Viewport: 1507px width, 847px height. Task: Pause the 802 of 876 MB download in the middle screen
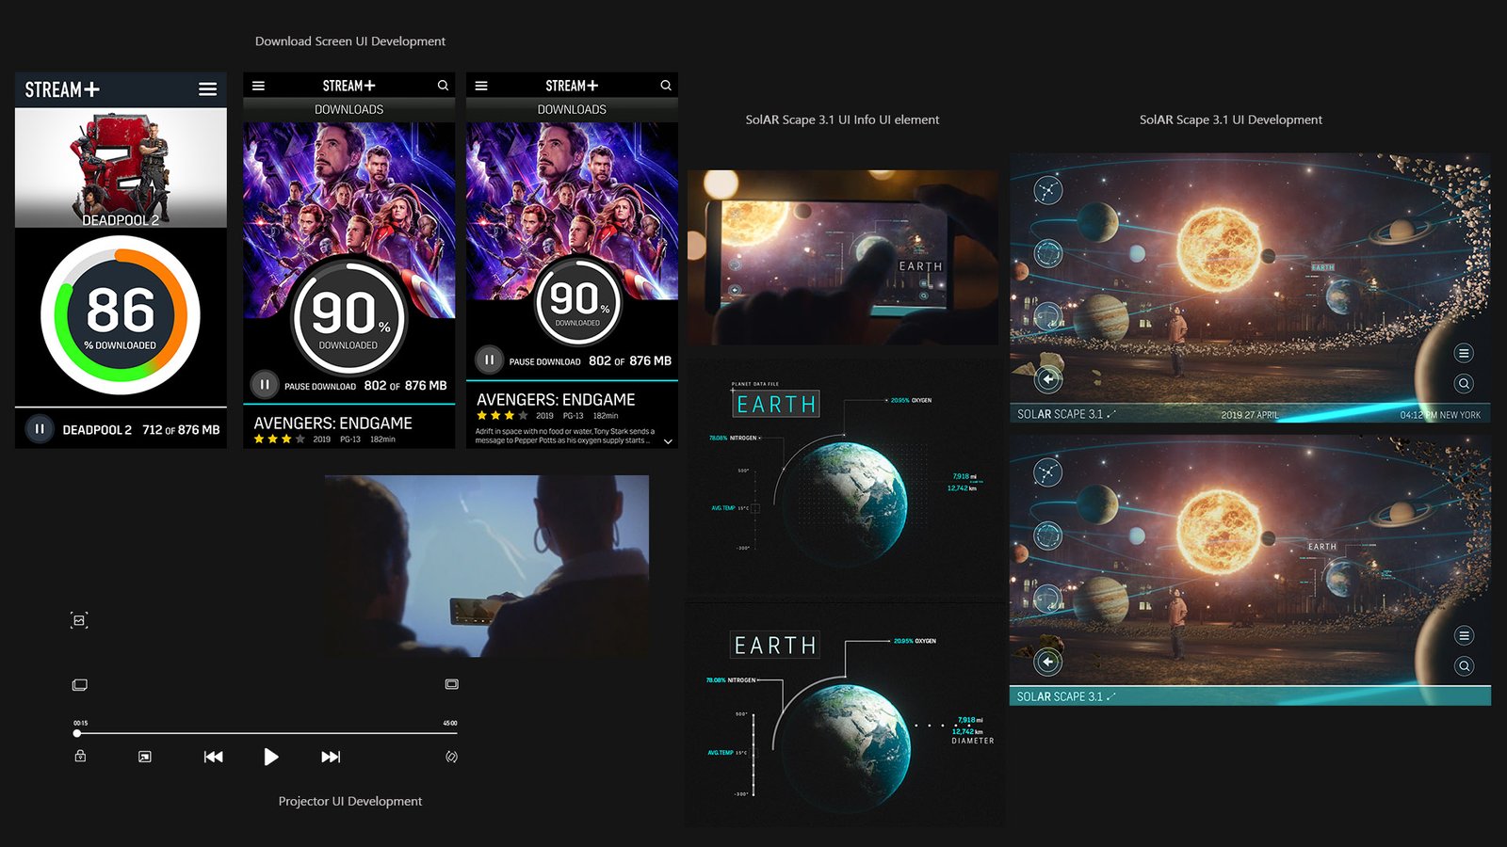tap(265, 384)
